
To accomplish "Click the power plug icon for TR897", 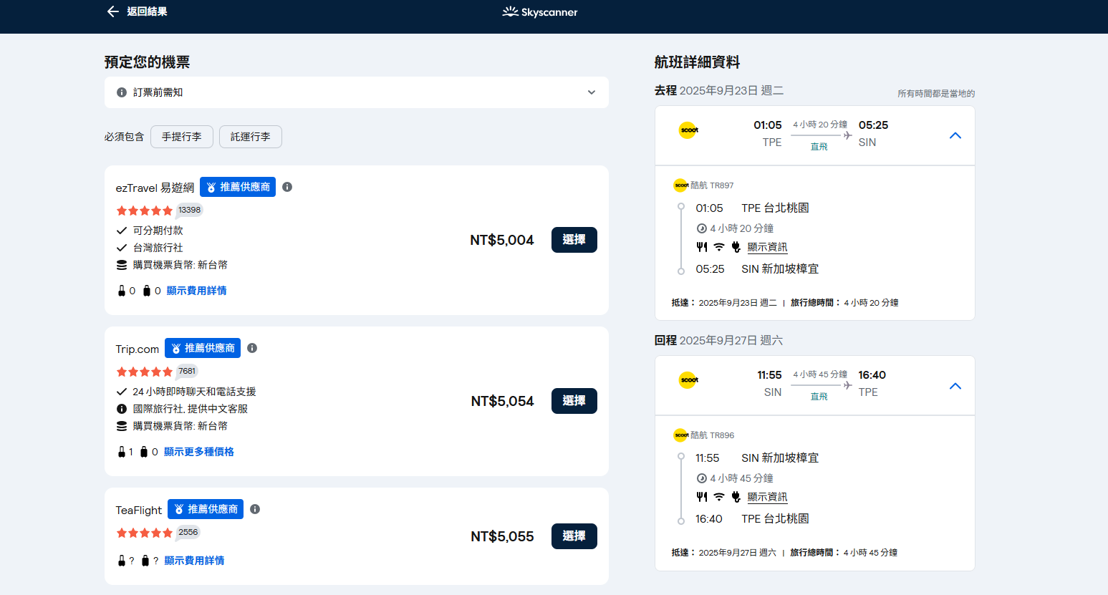I will click(736, 247).
